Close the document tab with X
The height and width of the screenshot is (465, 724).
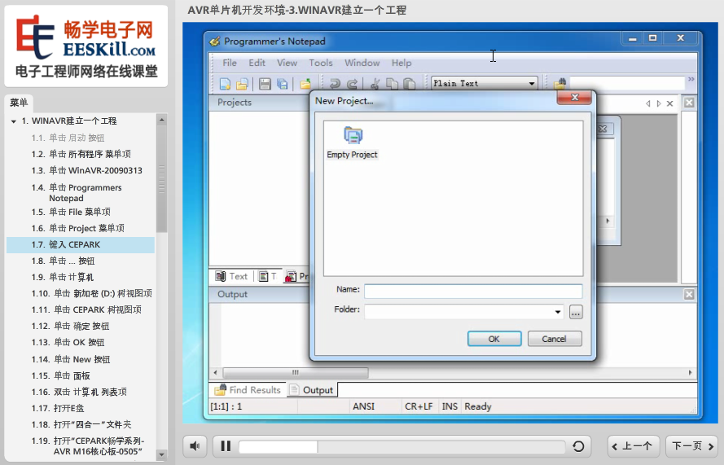tap(670, 103)
